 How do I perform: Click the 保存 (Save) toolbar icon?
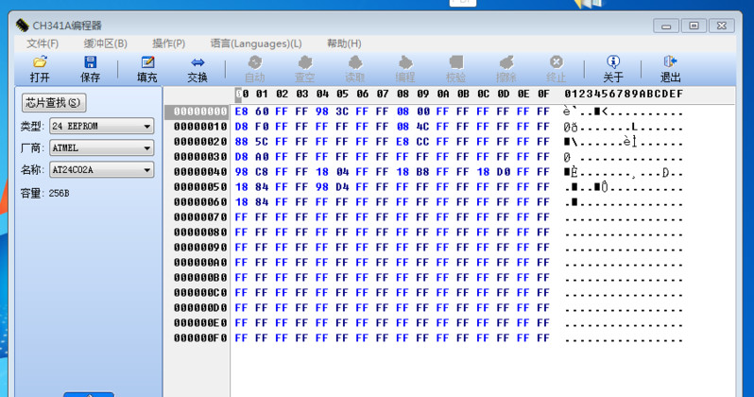pos(90,62)
